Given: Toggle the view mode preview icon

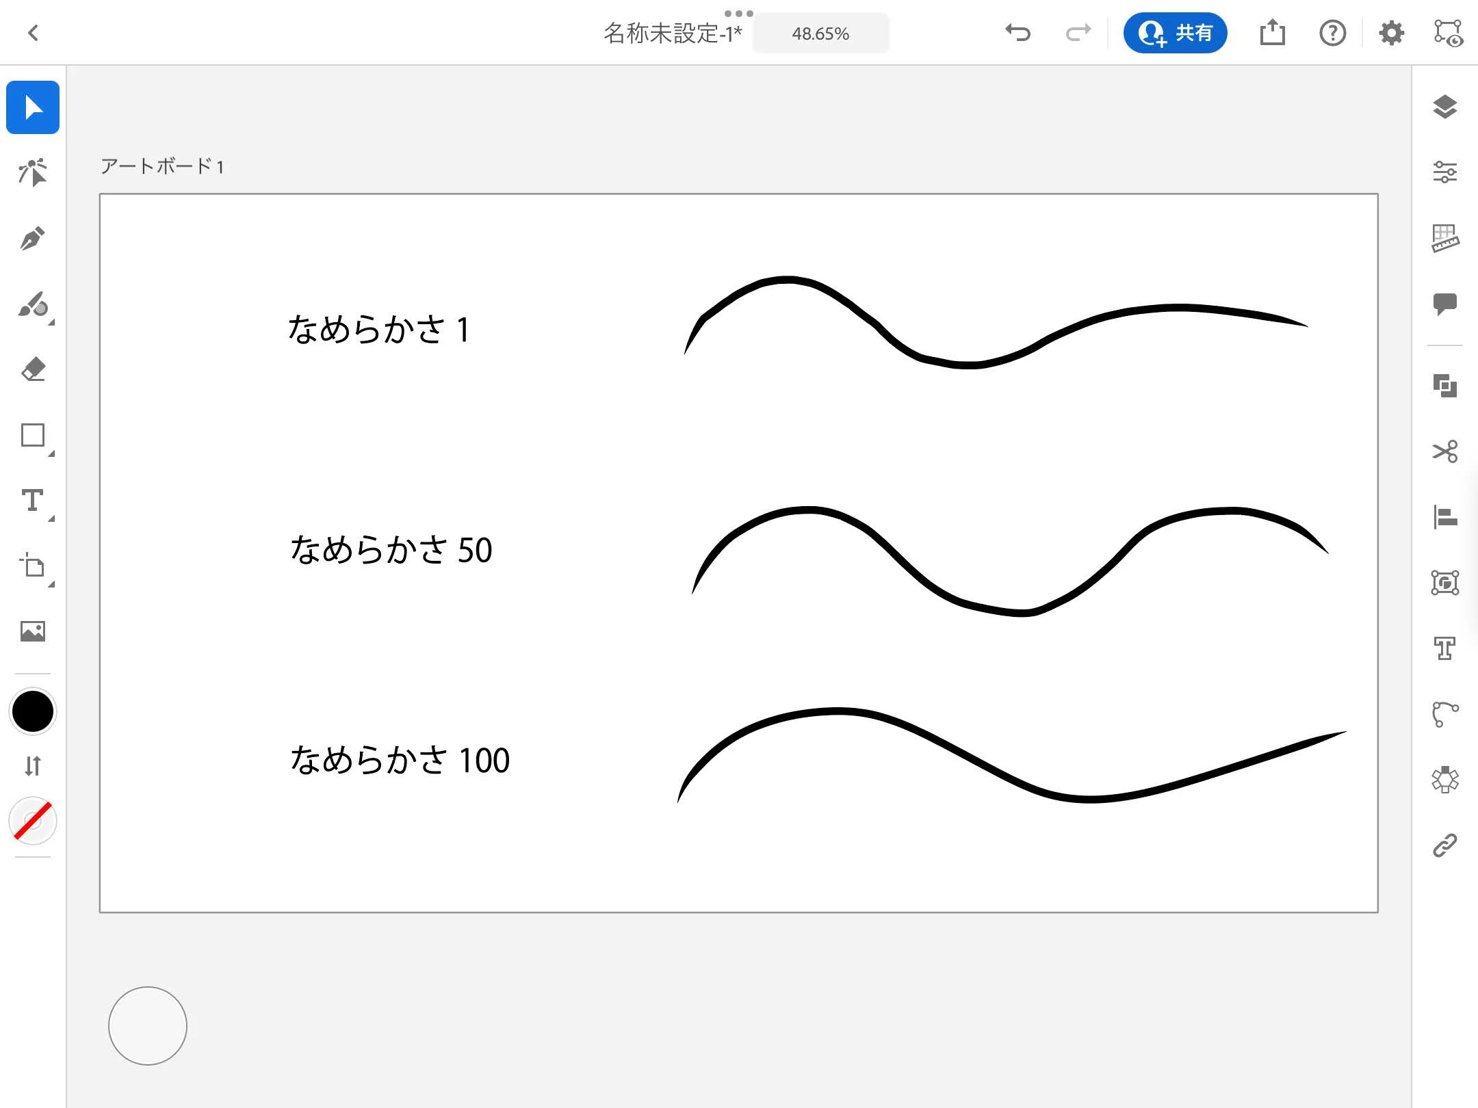Looking at the screenshot, I should click(1448, 33).
